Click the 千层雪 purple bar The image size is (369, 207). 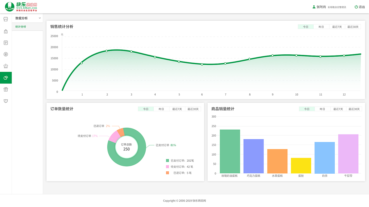[x=348, y=154]
